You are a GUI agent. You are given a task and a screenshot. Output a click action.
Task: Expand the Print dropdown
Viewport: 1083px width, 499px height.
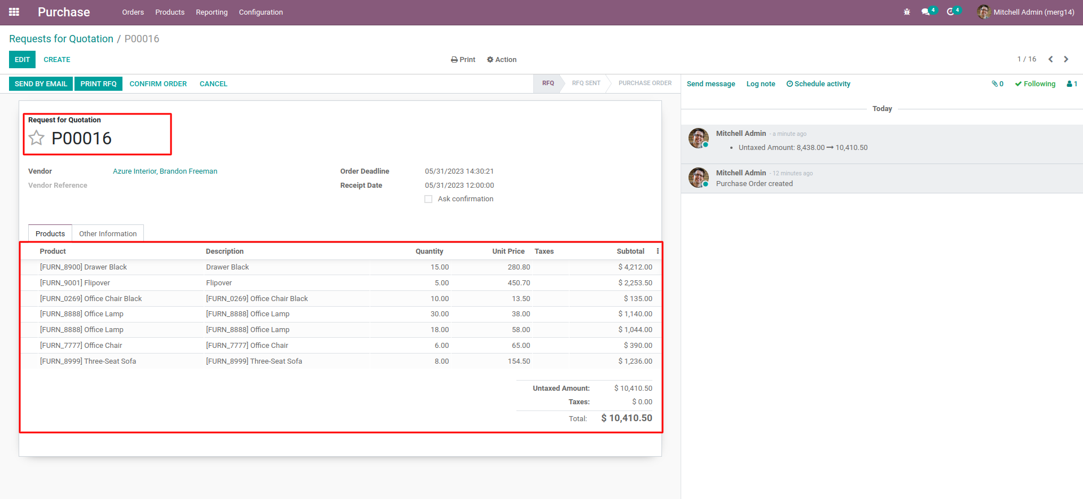coord(463,60)
